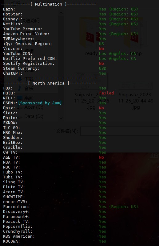This screenshot has width=159, height=246.
Task: Click the 'Tubi TV:' label
Action: [13, 177]
